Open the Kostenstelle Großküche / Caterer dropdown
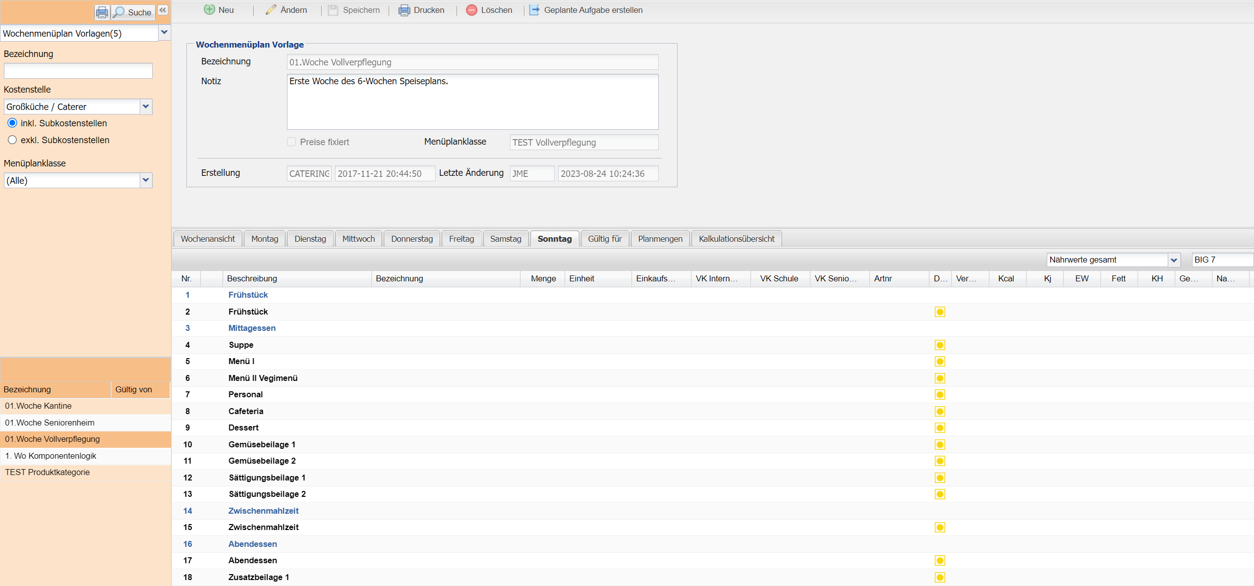This screenshot has width=1254, height=586. [x=146, y=107]
